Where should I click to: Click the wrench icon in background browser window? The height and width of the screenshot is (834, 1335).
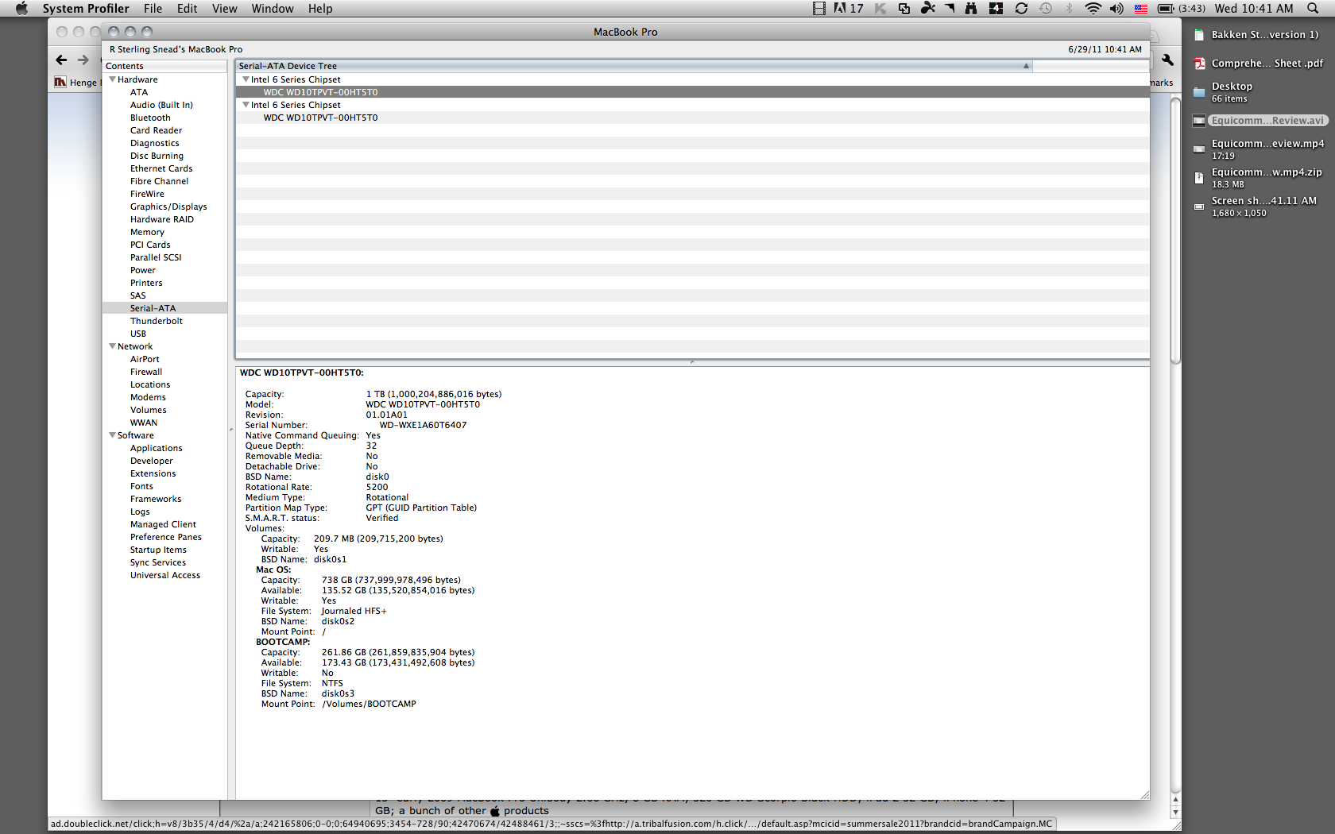pyautogui.click(x=1167, y=60)
